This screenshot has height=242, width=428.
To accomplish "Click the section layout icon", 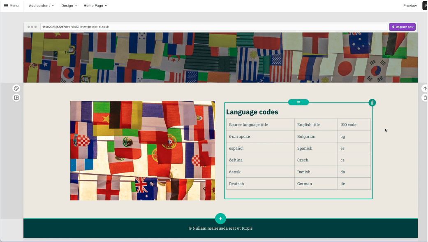I will (x=16, y=98).
